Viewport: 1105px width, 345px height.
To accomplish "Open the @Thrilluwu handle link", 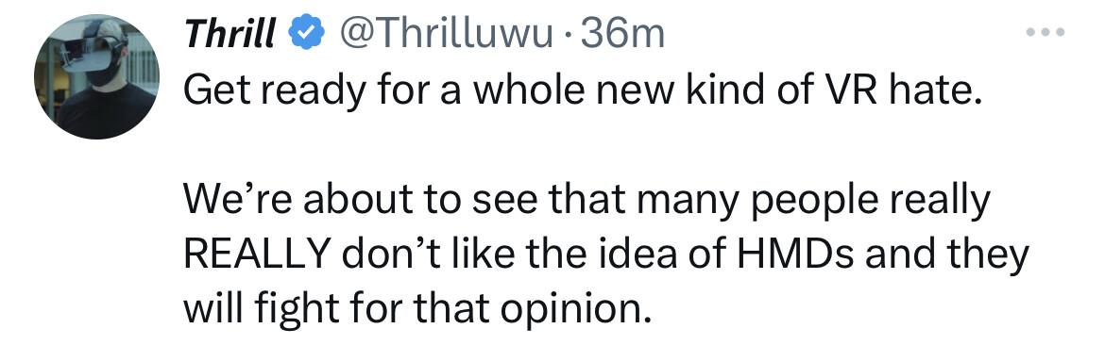I will 447,33.
